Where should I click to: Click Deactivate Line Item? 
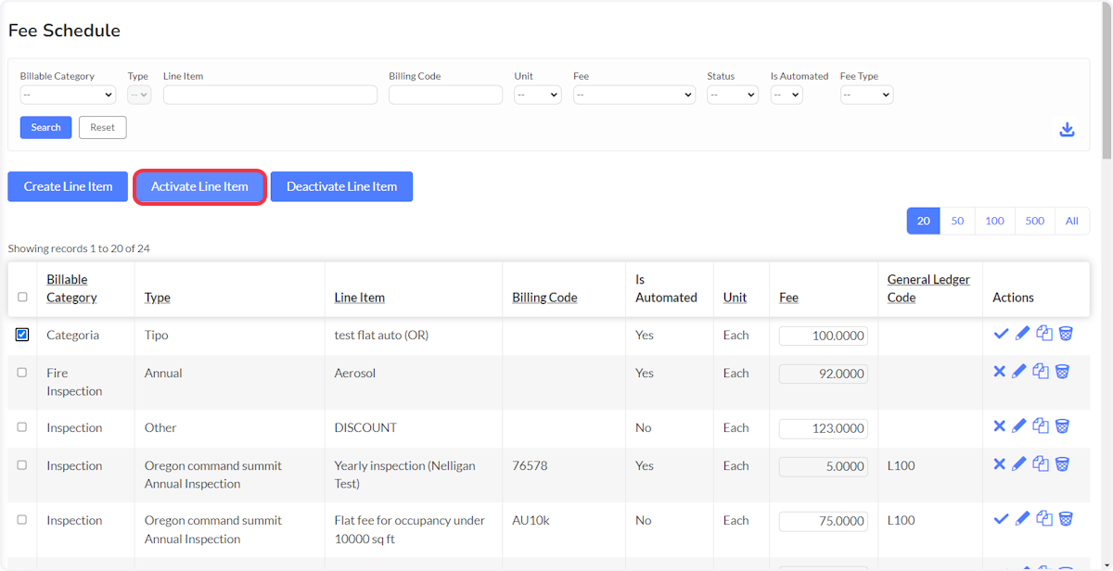pyautogui.click(x=341, y=186)
